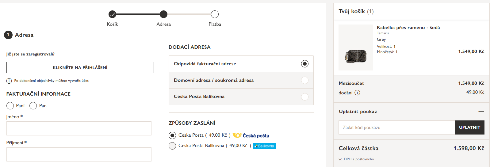
Task: Click the Adresa step circle
Action: [164, 14]
